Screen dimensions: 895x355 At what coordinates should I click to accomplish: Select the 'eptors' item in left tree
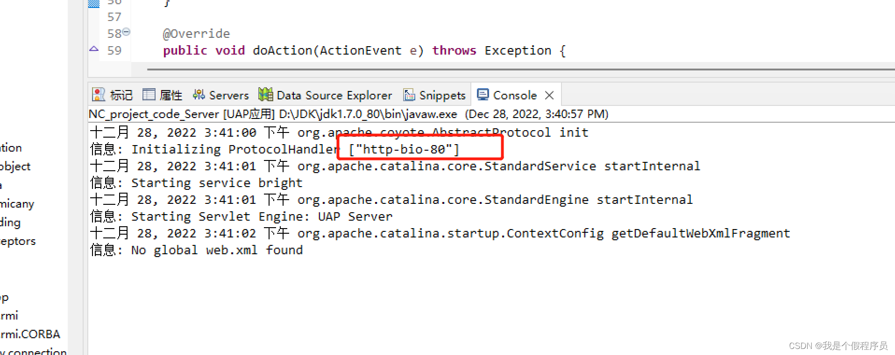pyautogui.click(x=18, y=241)
